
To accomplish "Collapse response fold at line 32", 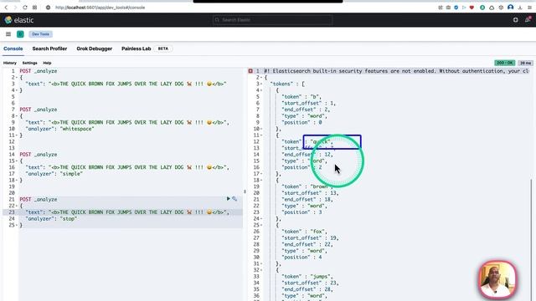I will [261, 270].
